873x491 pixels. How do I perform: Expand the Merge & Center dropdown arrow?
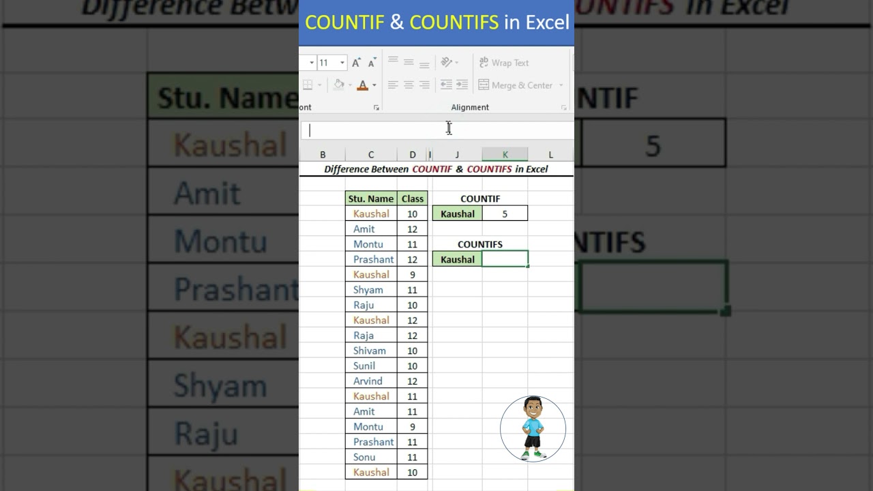(561, 85)
